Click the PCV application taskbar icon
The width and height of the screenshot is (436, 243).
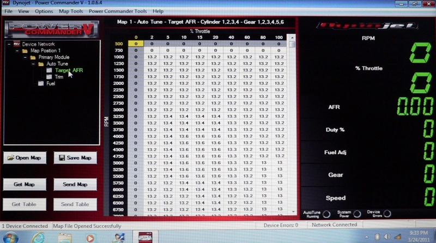[x=145, y=238]
